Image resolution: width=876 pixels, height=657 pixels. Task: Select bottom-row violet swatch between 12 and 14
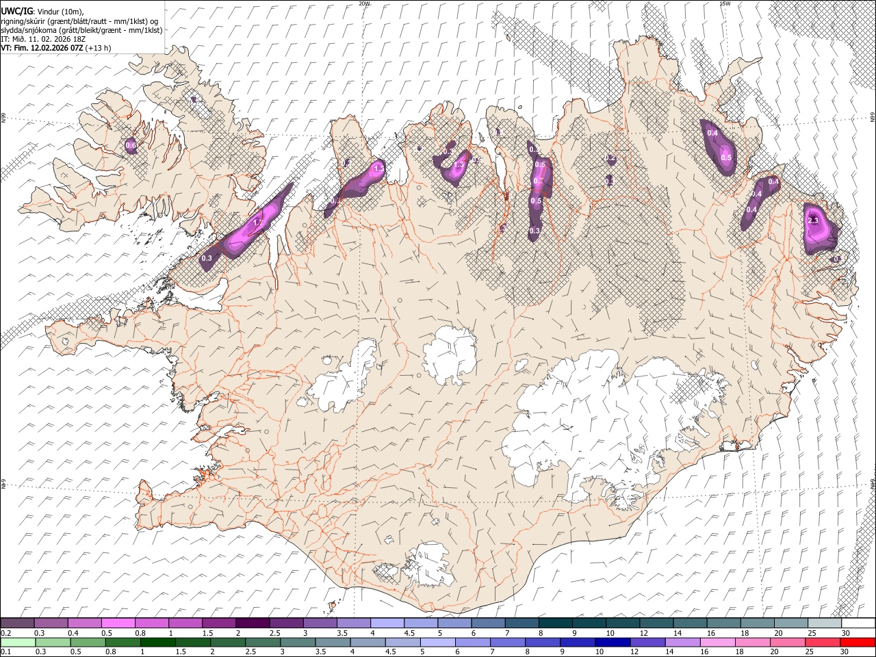647,642
